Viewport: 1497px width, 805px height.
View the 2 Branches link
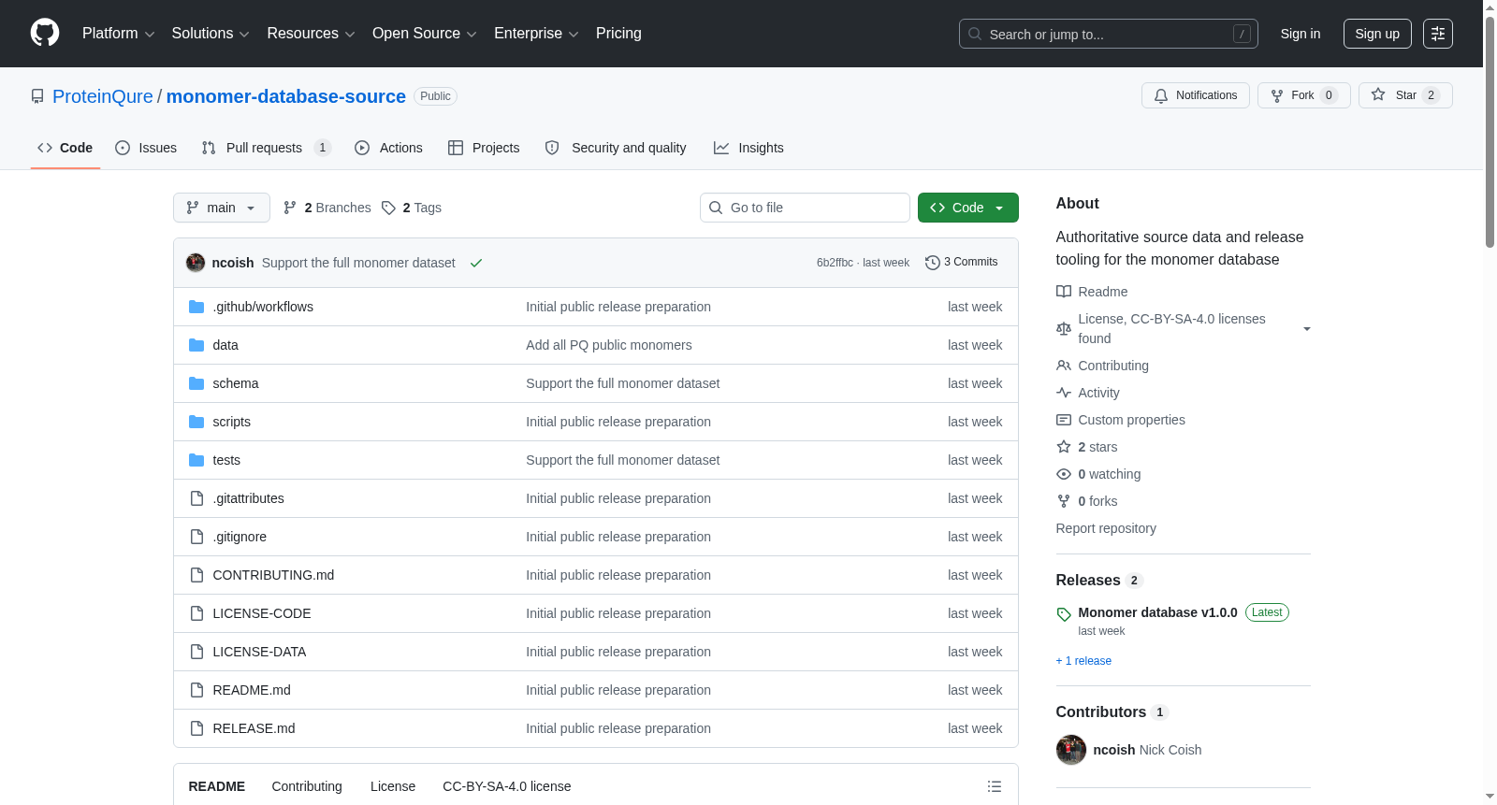point(327,208)
